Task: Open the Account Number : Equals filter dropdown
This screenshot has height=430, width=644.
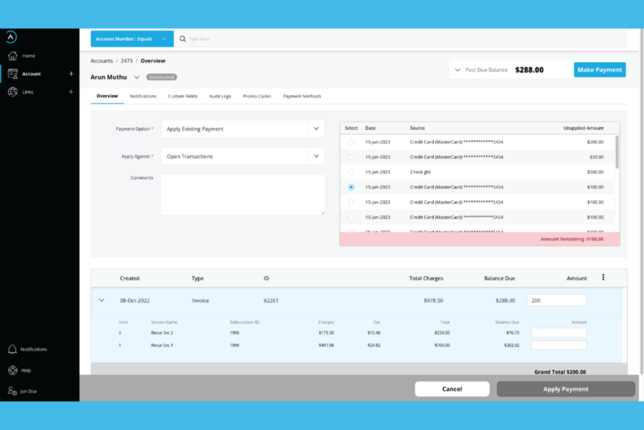Action: click(132, 39)
